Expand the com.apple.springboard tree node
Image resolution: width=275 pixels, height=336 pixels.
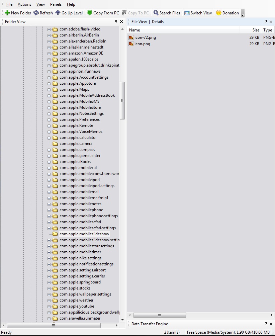click(49, 282)
